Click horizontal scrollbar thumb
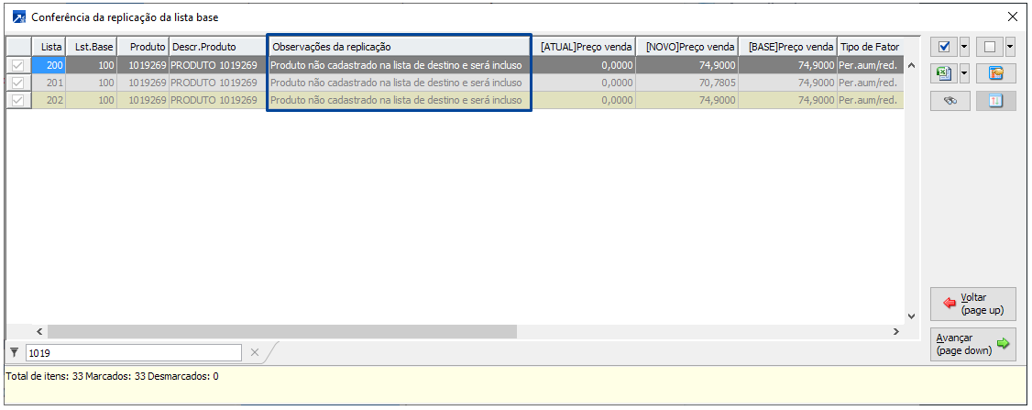The height and width of the screenshot is (410, 1032). [281, 331]
